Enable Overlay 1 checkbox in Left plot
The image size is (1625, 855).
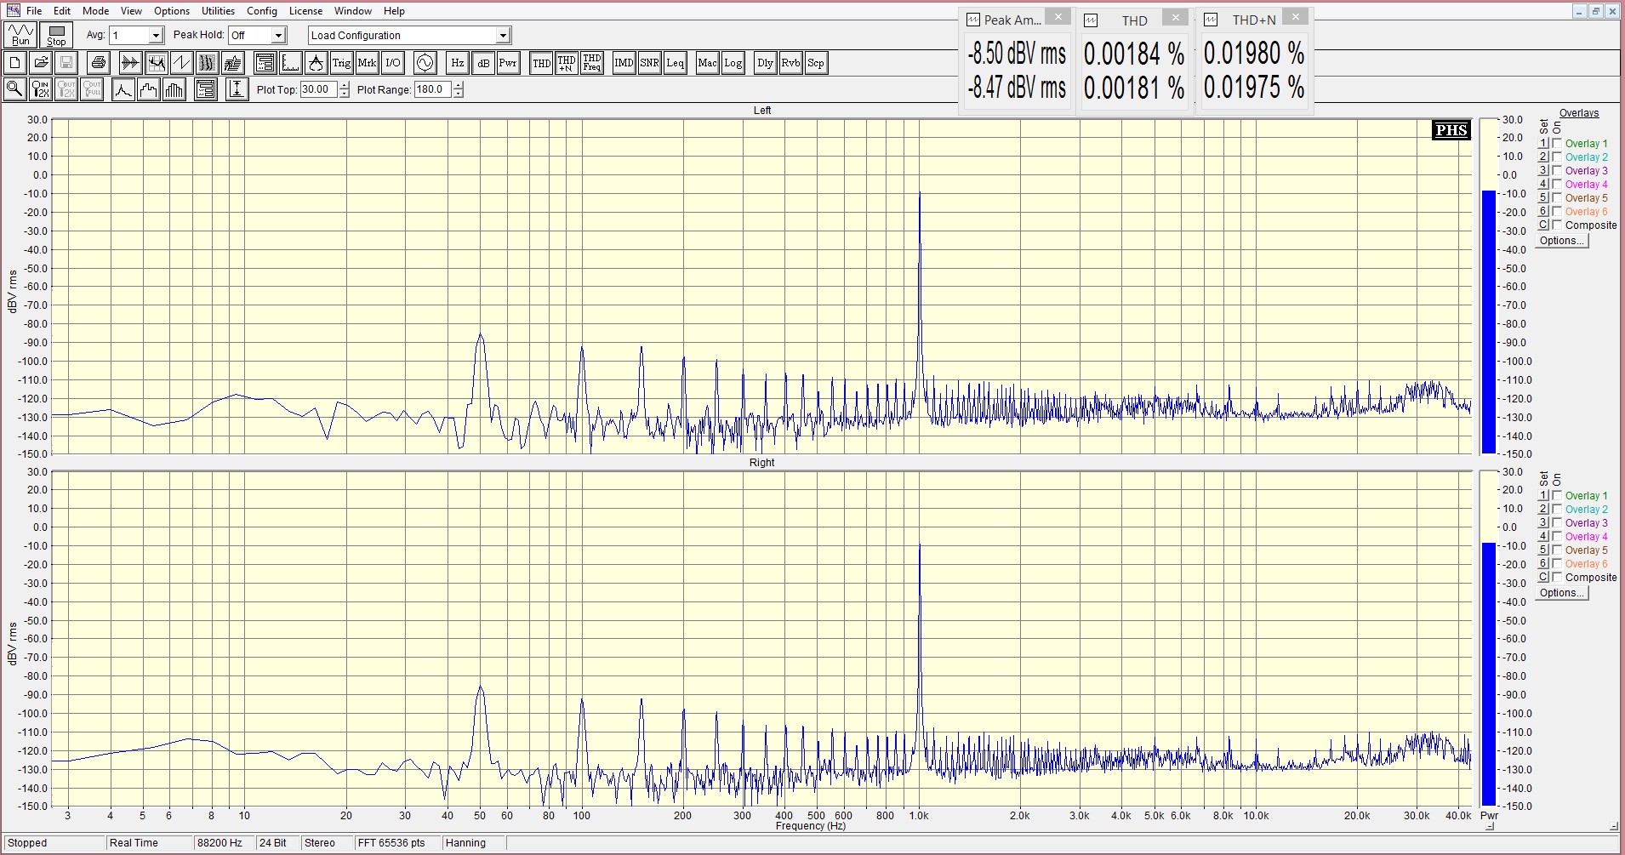(x=1557, y=144)
